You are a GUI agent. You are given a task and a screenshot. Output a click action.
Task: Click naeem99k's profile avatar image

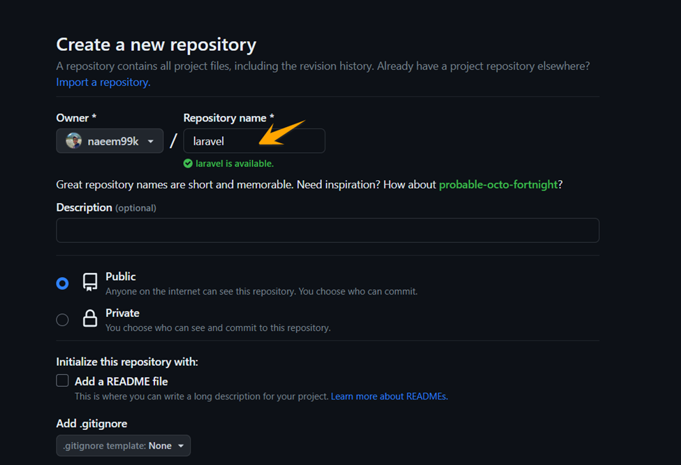point(75,140)
